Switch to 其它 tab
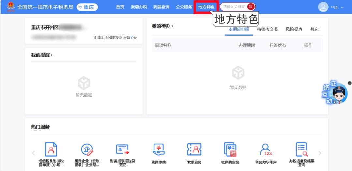 (315, 29)
